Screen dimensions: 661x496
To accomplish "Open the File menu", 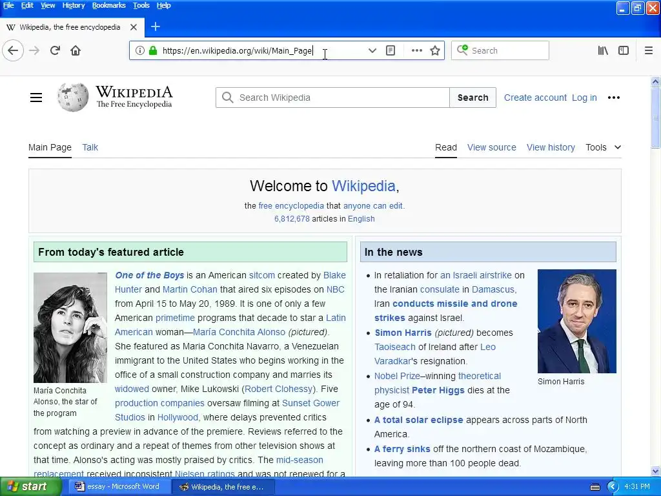I will click(8, 5).
